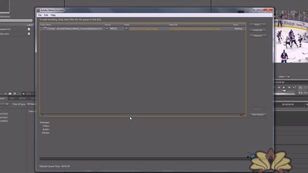The width and height of the screenshot is (308, 173).
Task: Click the queue row's Waiting status cell
Action: click(238, 29)
